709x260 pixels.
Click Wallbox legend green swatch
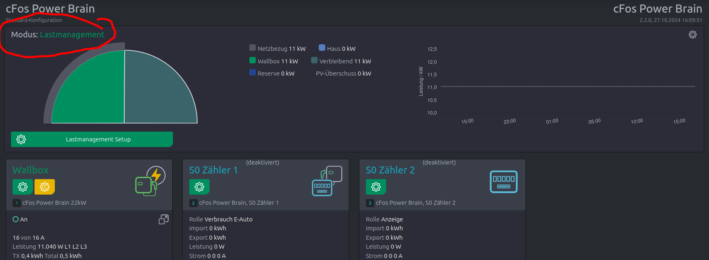point(253,61)
